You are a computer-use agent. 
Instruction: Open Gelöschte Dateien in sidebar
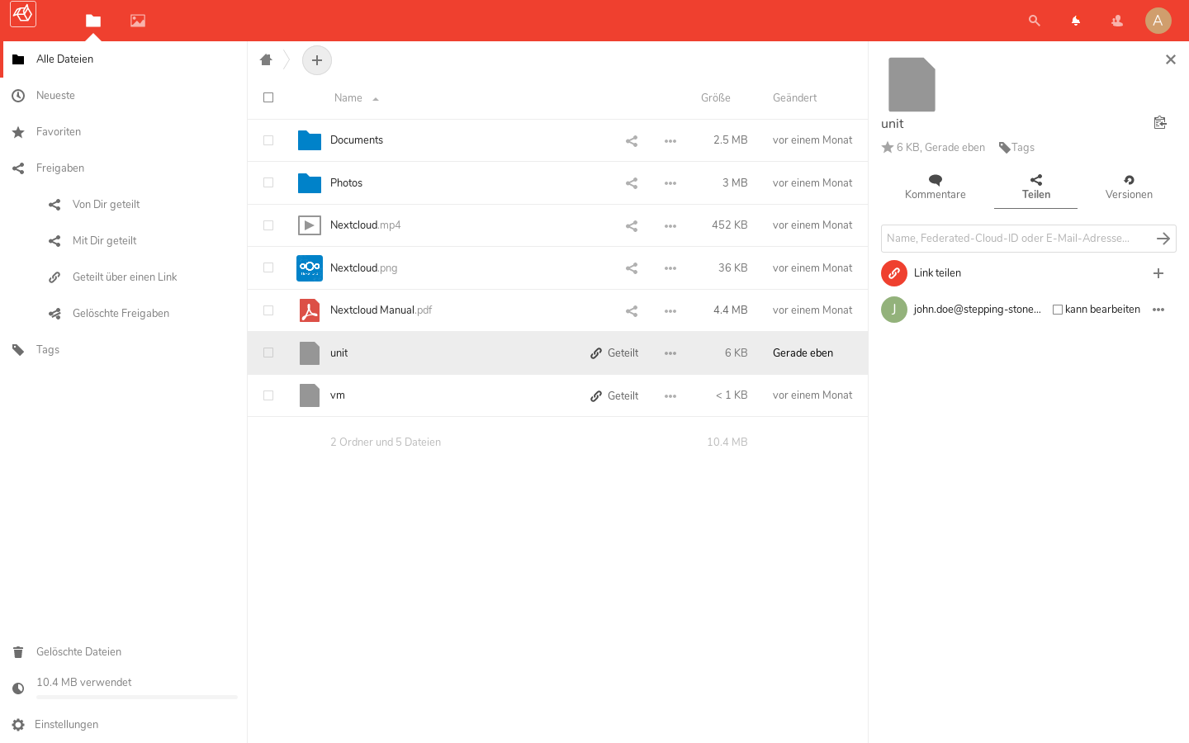click(x=78, y=652)
